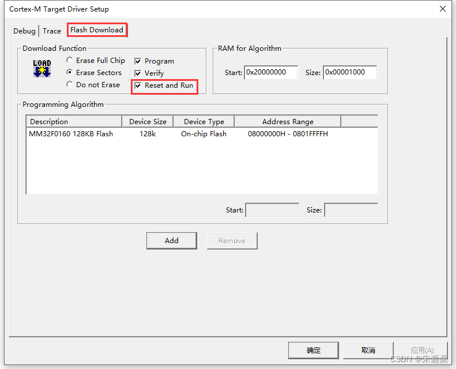
Task: Toggle the Reset and Run checkbox
Action: tap(138, 85)
